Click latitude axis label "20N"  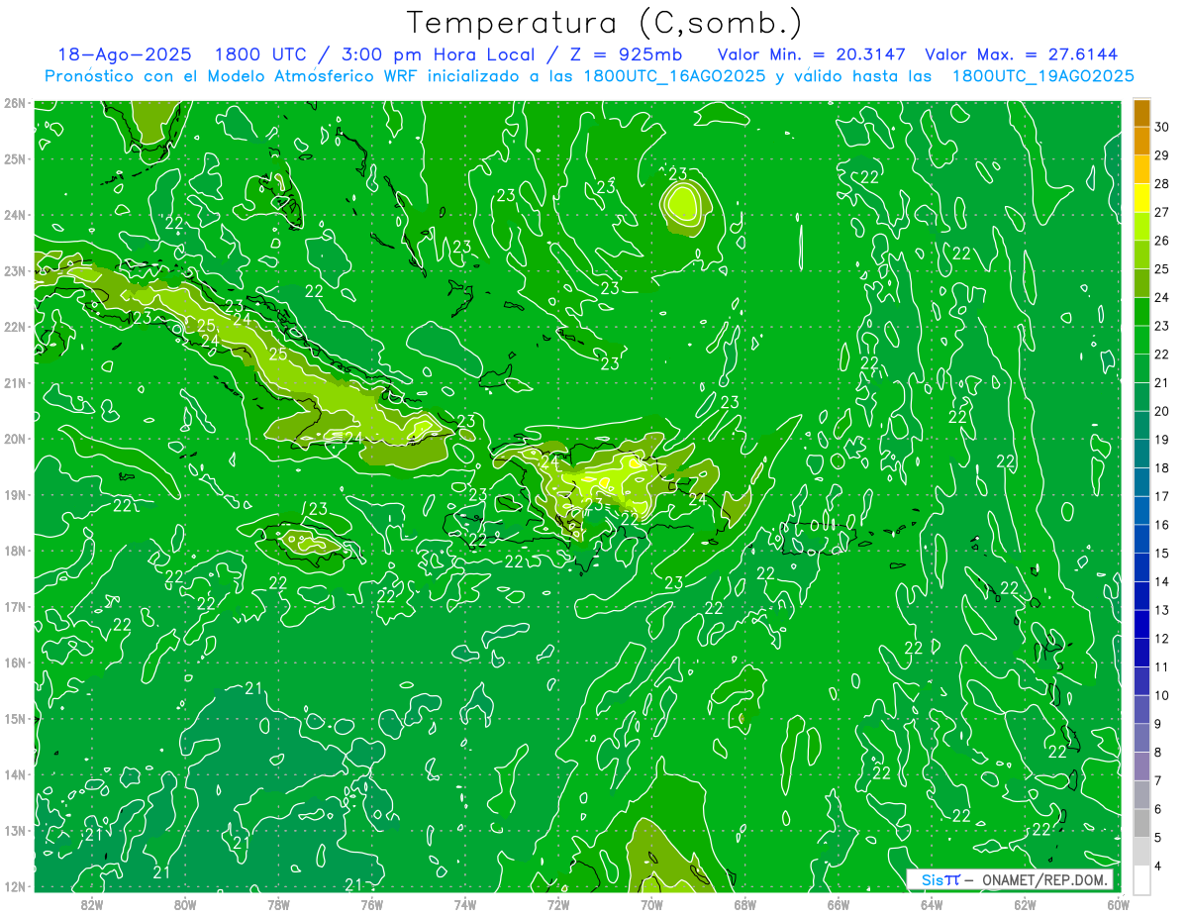pyautogui.click(x=15, y=439)
